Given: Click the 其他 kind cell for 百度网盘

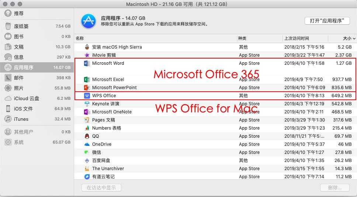Looking at the screenshot, I should click(x=243, y=161).
